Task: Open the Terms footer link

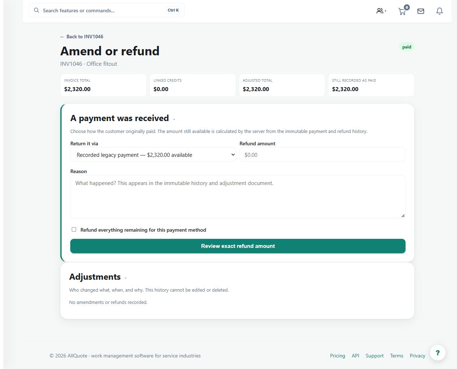Action: [397, 356]
